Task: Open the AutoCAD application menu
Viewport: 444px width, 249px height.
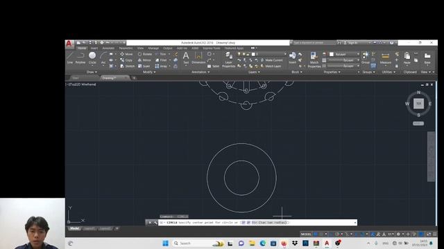Action: point(69,44)
